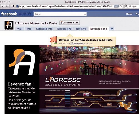The height and width of the screenshot is (114, 139).
Task: Open the Extended Info tab
Action: (x=44, y=29)
